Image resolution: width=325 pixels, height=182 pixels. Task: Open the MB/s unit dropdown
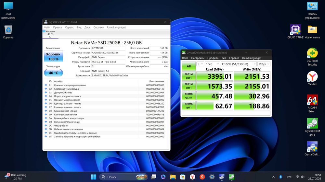(x=264, y=64)
